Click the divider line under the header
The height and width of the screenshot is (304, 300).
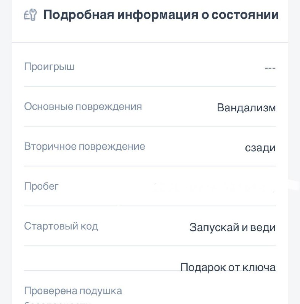(x=150, y=42)
